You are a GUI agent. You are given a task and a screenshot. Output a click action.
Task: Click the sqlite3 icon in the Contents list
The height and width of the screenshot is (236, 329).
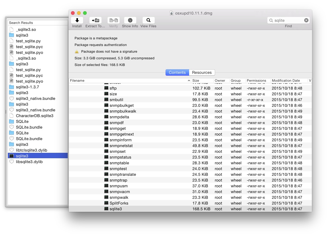pyautogui.click(x=106, y=209)
